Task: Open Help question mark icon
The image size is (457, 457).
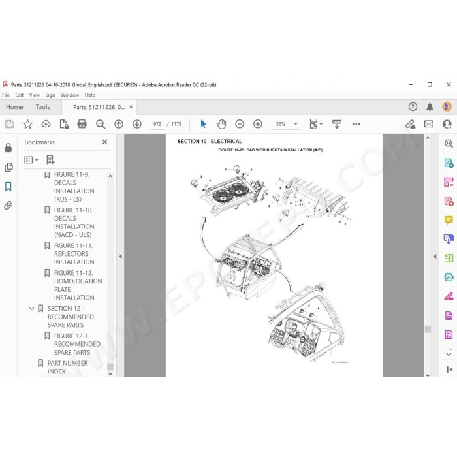Action: point(413,107)
